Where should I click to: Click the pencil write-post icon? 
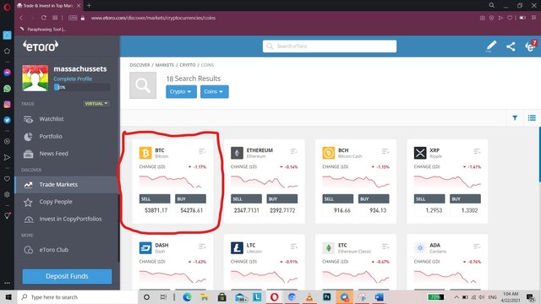(491, 46)
